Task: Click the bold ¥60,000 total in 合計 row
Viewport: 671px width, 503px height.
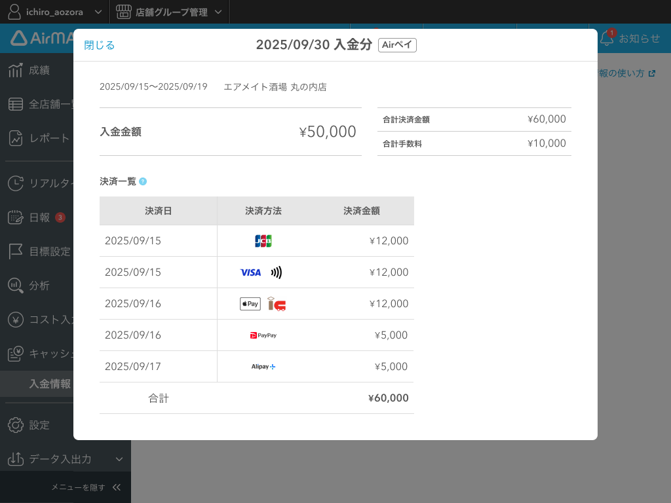Action: pos(388,398)
